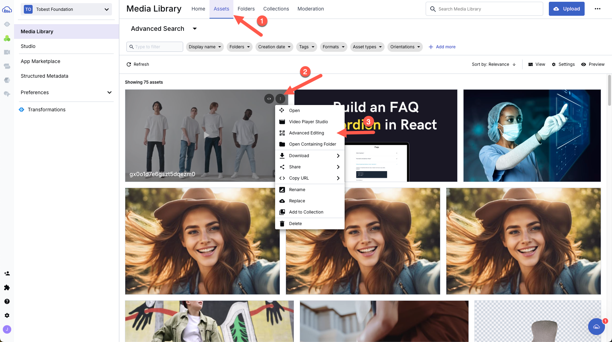This screenshot has width=612, height=342.
Task: Open the Asset types filter dropdown
Action: (x=367, y=47)
